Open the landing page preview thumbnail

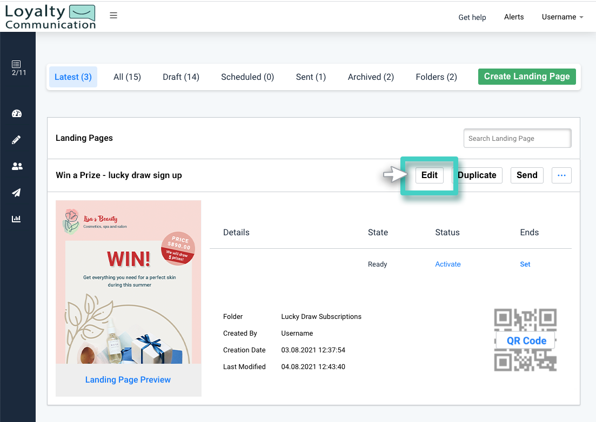(x=129, y=282)
